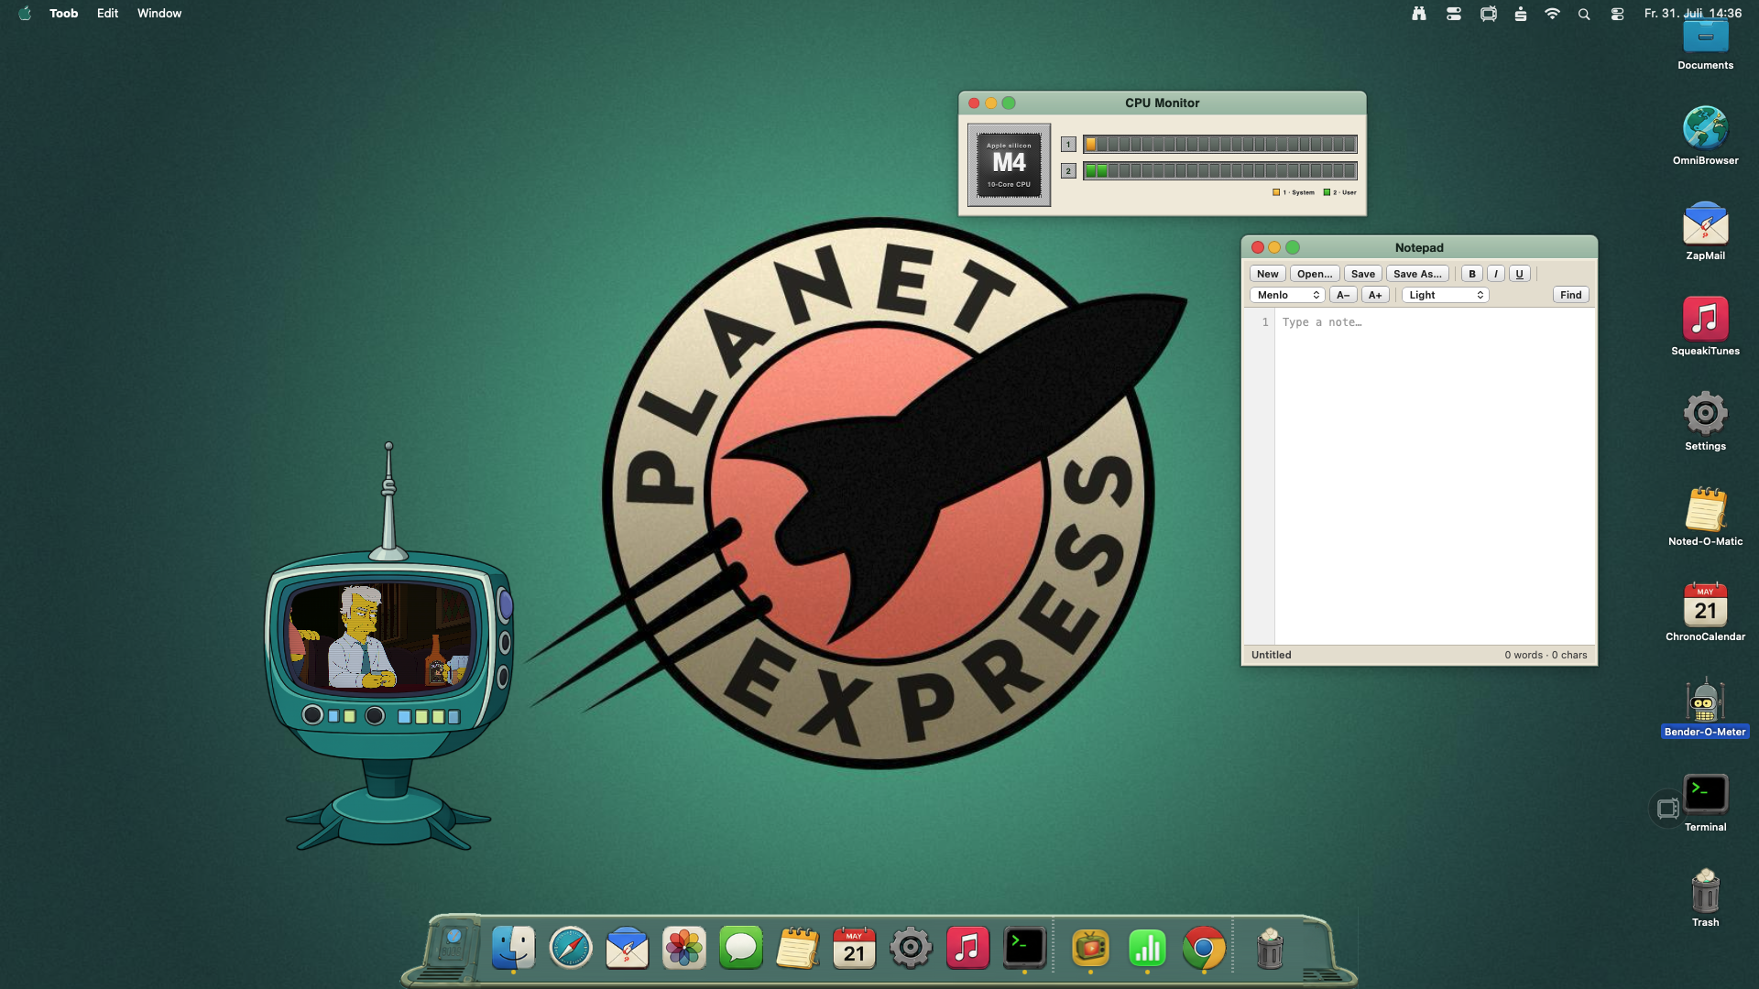The width and height of the screenshot is (1759, 989).
Task: Open the Wi-Fi status menu
Action: point(1552,14)
